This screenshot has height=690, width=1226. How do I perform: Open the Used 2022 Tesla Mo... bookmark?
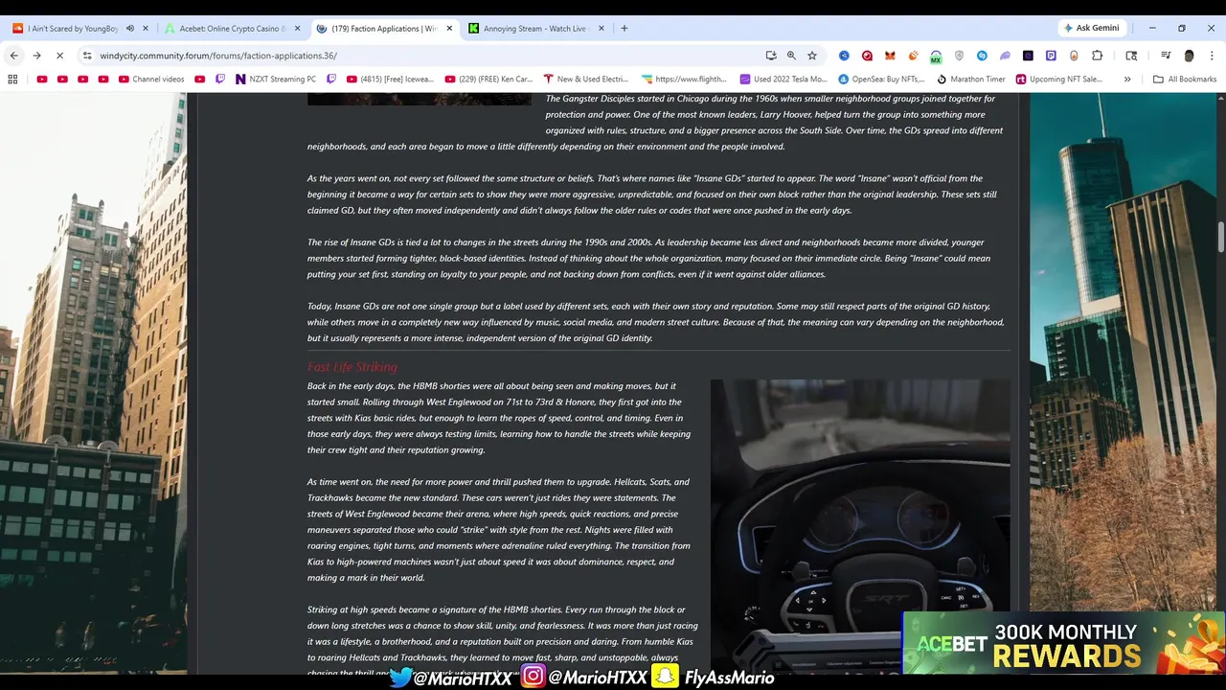783,79
